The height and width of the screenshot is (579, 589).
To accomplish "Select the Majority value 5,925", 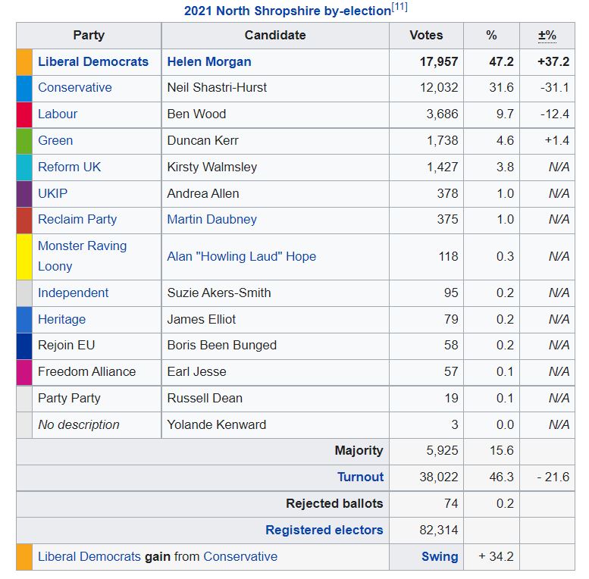I will pos(442,450).
